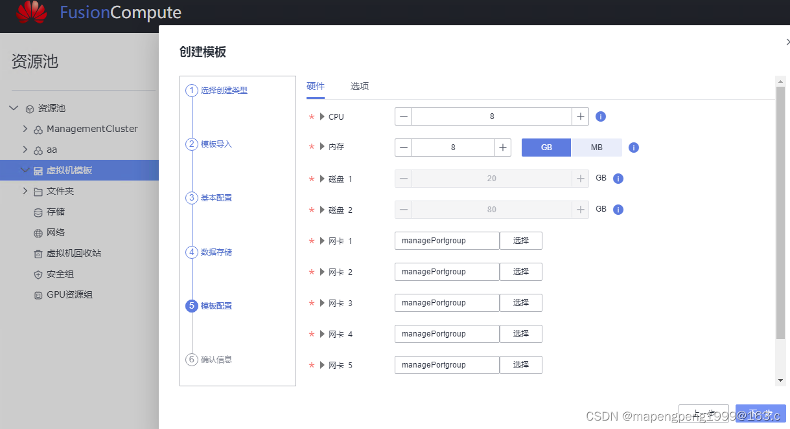This screenshot has width=790, height=429.
Task: Increase CPU count with plus button
Action: pyautogui.click(x=581, y=116)
